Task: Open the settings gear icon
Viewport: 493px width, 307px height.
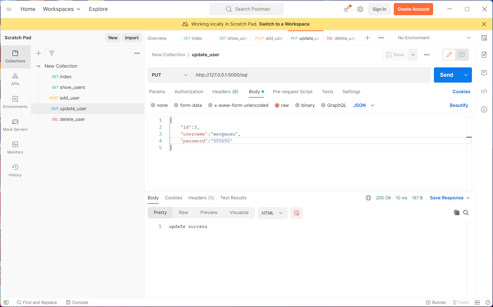Action: [x=360, y=9]
